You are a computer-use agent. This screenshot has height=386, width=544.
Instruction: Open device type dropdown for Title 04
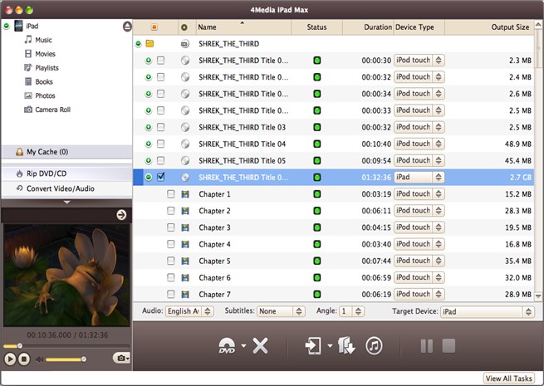[x=419, y=144]
